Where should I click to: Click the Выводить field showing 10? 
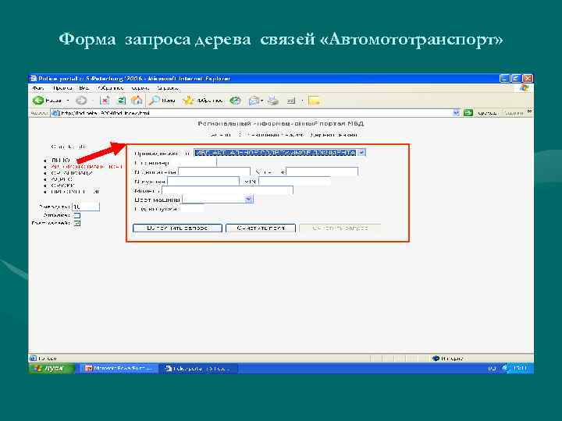[86, 207]
